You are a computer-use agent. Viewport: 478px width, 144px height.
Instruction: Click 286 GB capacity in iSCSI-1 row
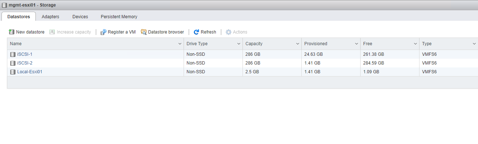[x=253, y=54]
